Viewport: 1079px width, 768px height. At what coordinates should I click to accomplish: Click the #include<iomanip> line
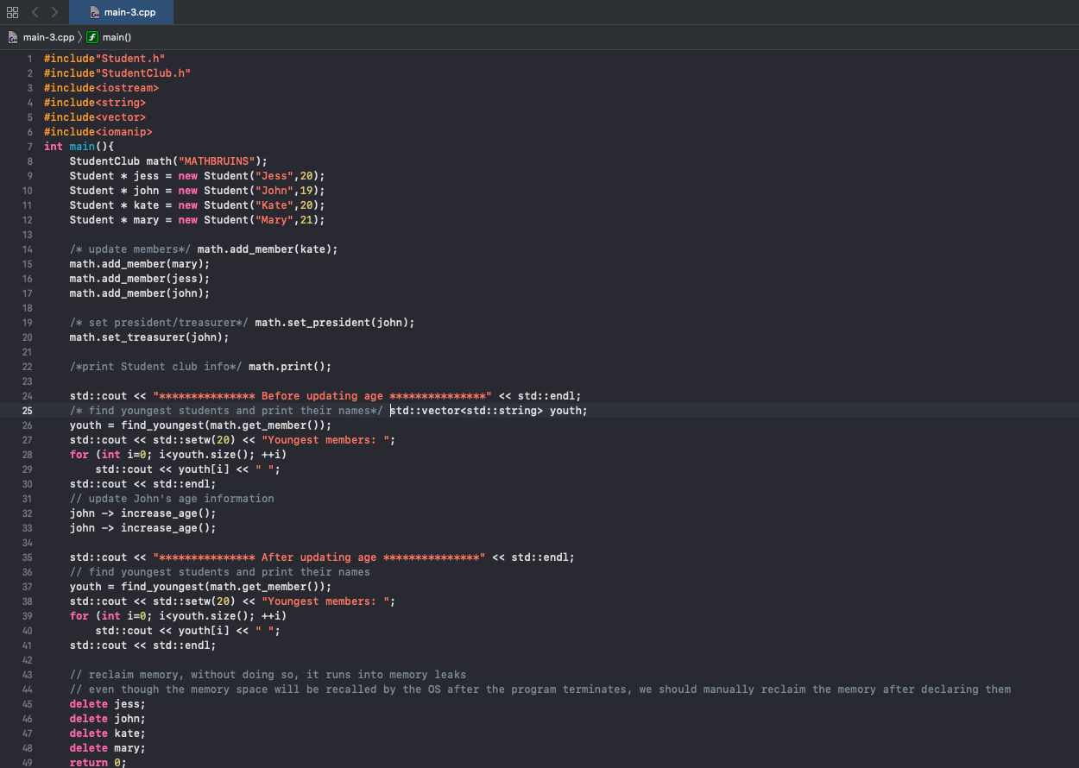(98, 132)
